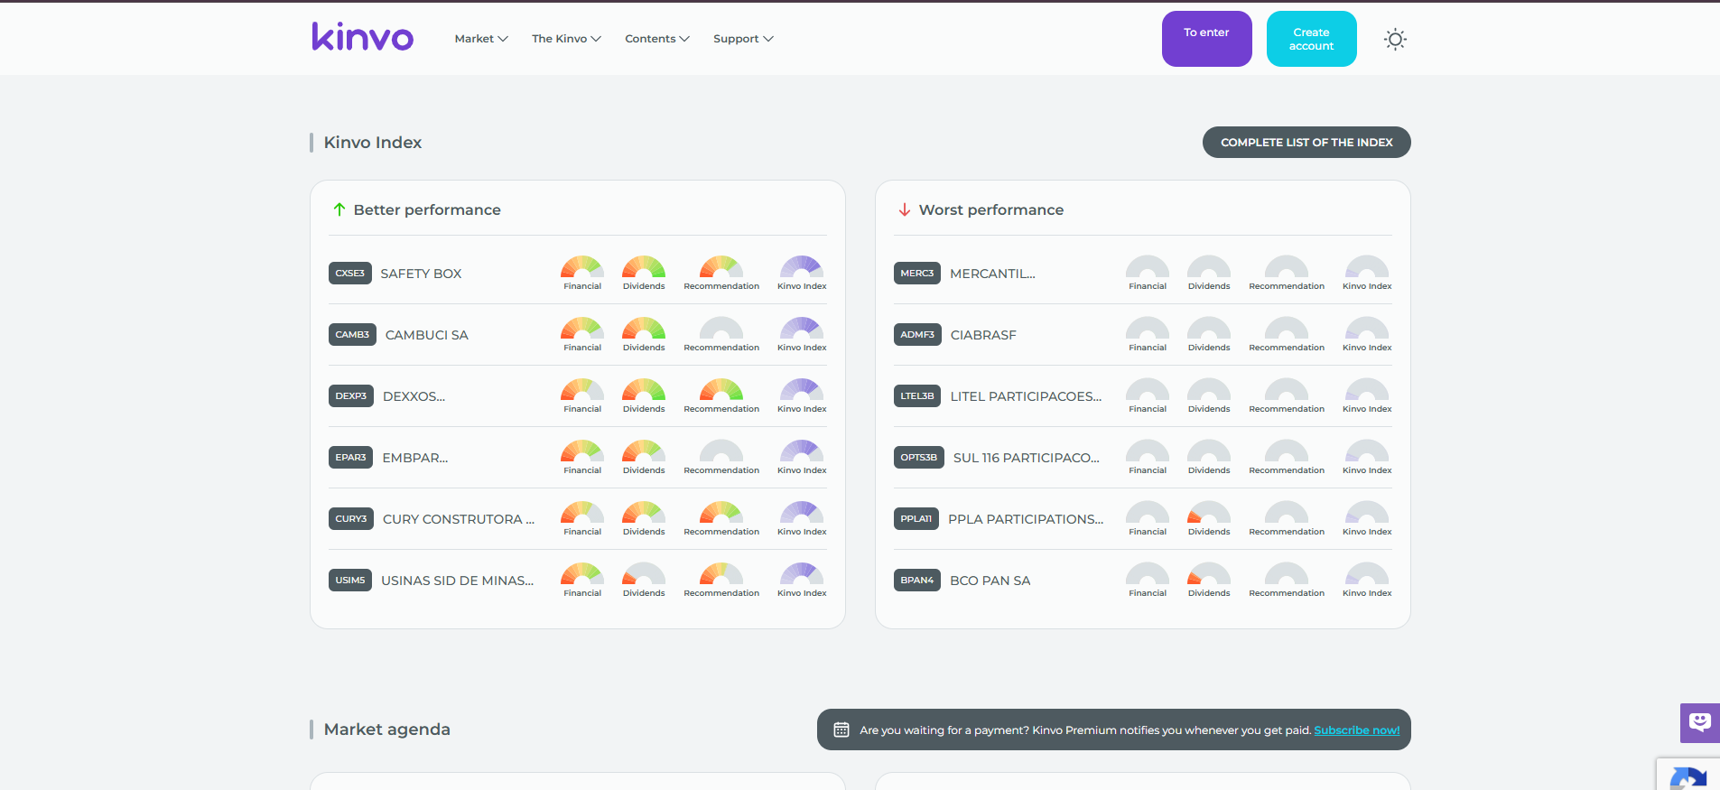Click the Kinvo logo
The image size is (1720, 790).
[362, 37]
